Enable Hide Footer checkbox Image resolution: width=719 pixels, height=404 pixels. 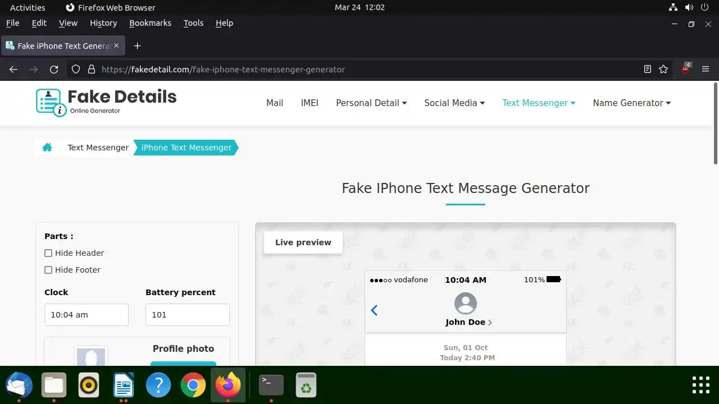click(x=48, y=270)
